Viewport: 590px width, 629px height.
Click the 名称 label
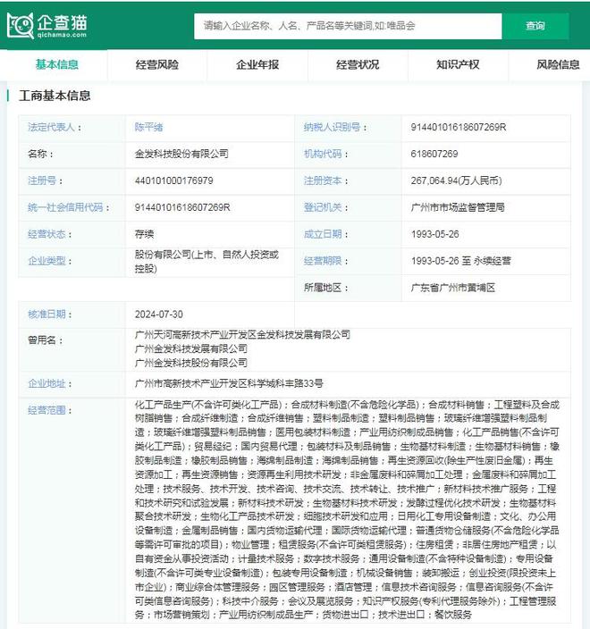(x=38, y=154)
